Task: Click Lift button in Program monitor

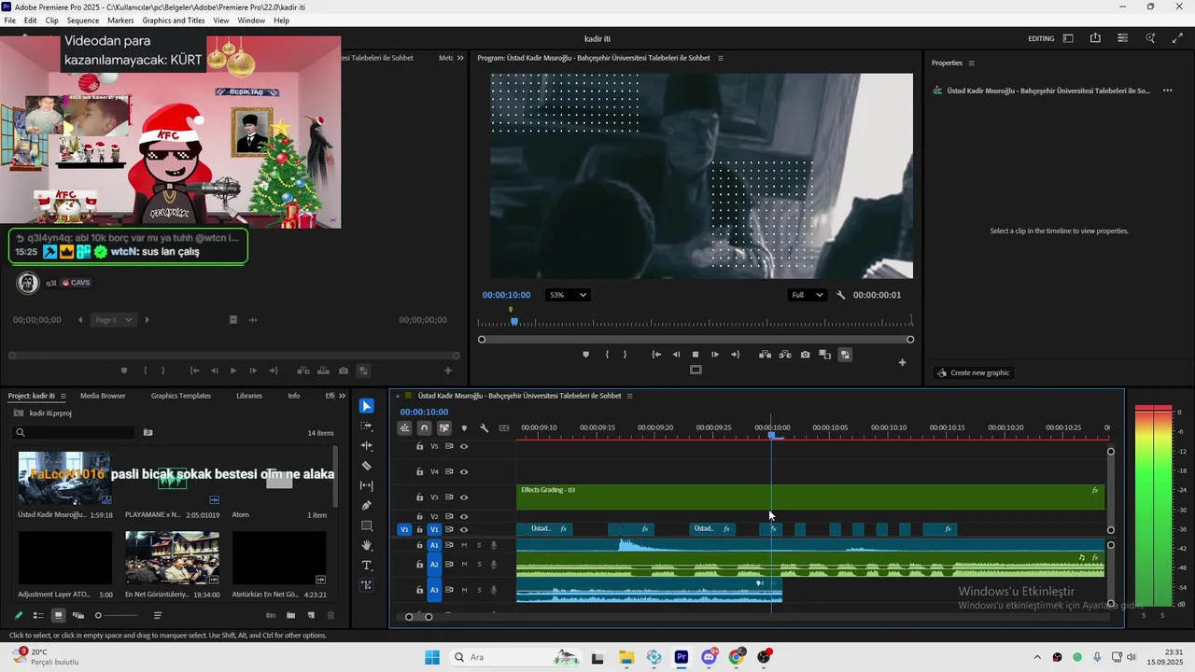Action: (x=765, y=355)
